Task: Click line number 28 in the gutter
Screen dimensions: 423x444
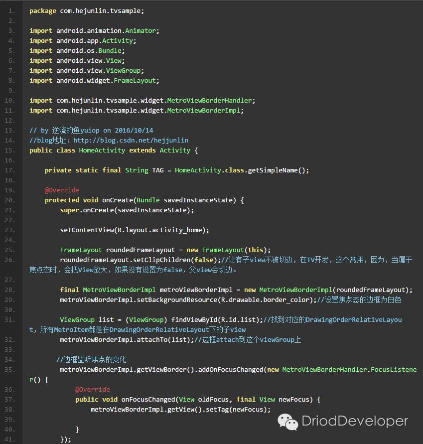Action: (x=9, y=290)
